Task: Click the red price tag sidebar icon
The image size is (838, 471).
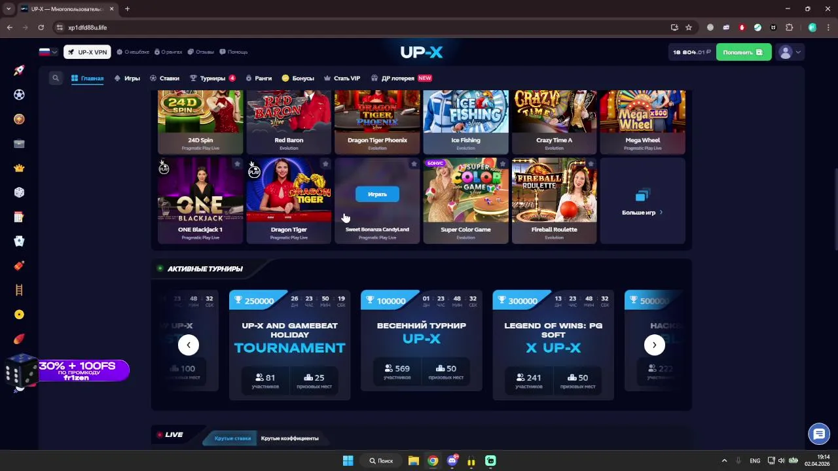Action: point(19,266)
